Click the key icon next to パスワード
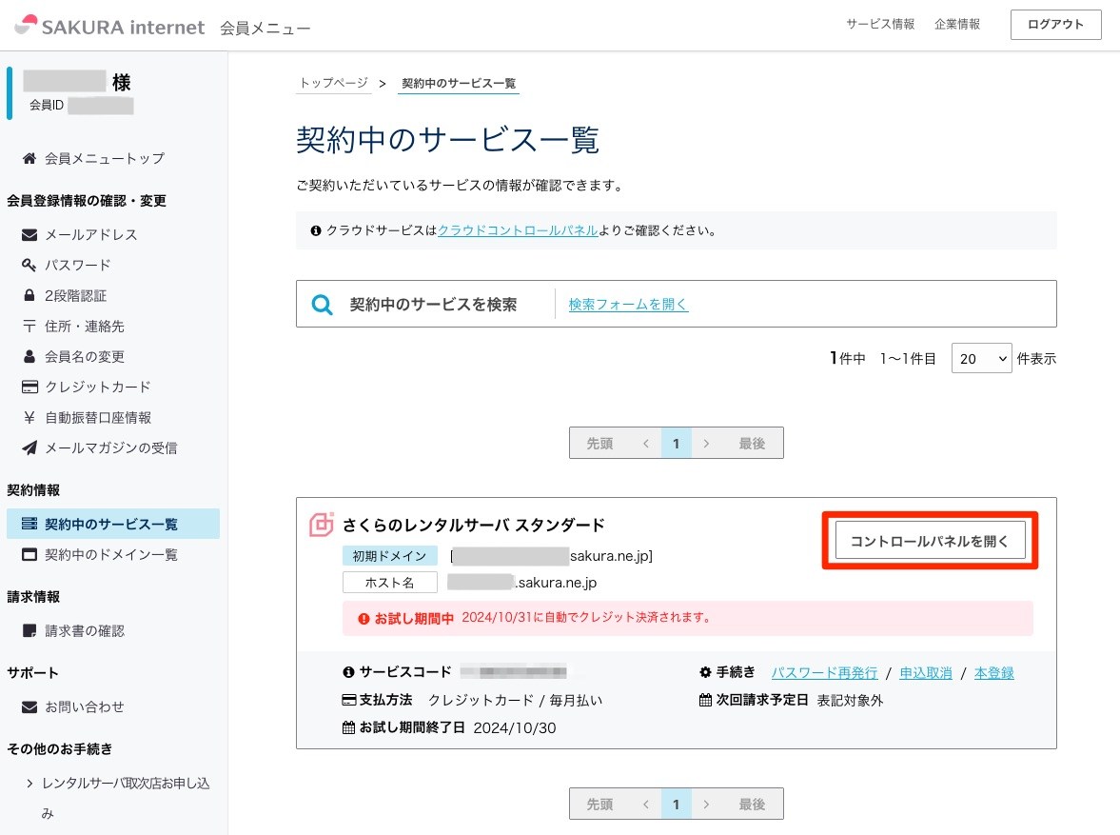Screen dimensions: 1120x835 coord(29,265)
